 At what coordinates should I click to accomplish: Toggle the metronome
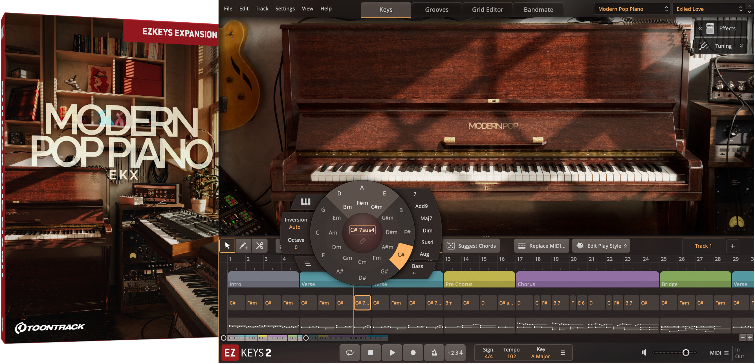coord(434,352)
